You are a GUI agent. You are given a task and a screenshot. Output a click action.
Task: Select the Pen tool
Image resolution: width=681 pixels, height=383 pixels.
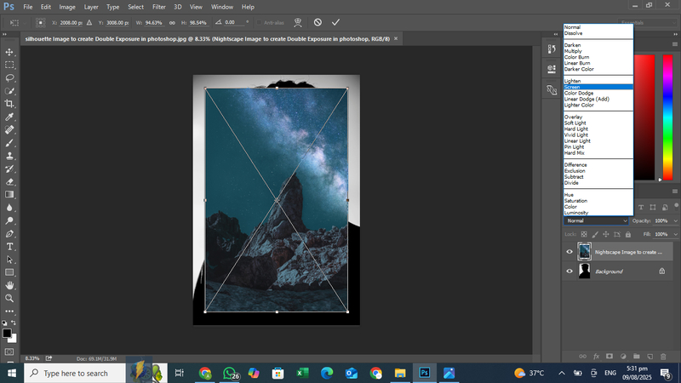9,233
